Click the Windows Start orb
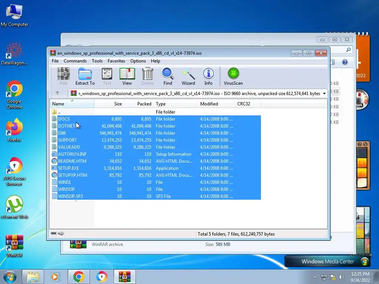379x284 pixels. (10, 277)
